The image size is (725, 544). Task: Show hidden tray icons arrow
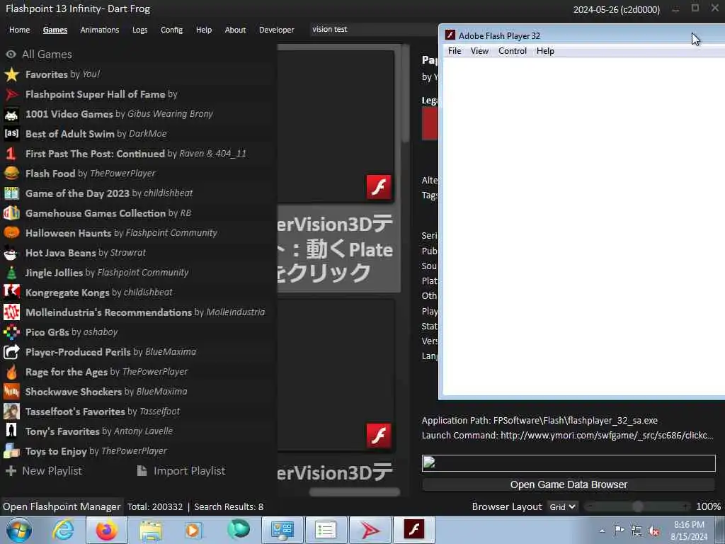(x=602, y=531)
